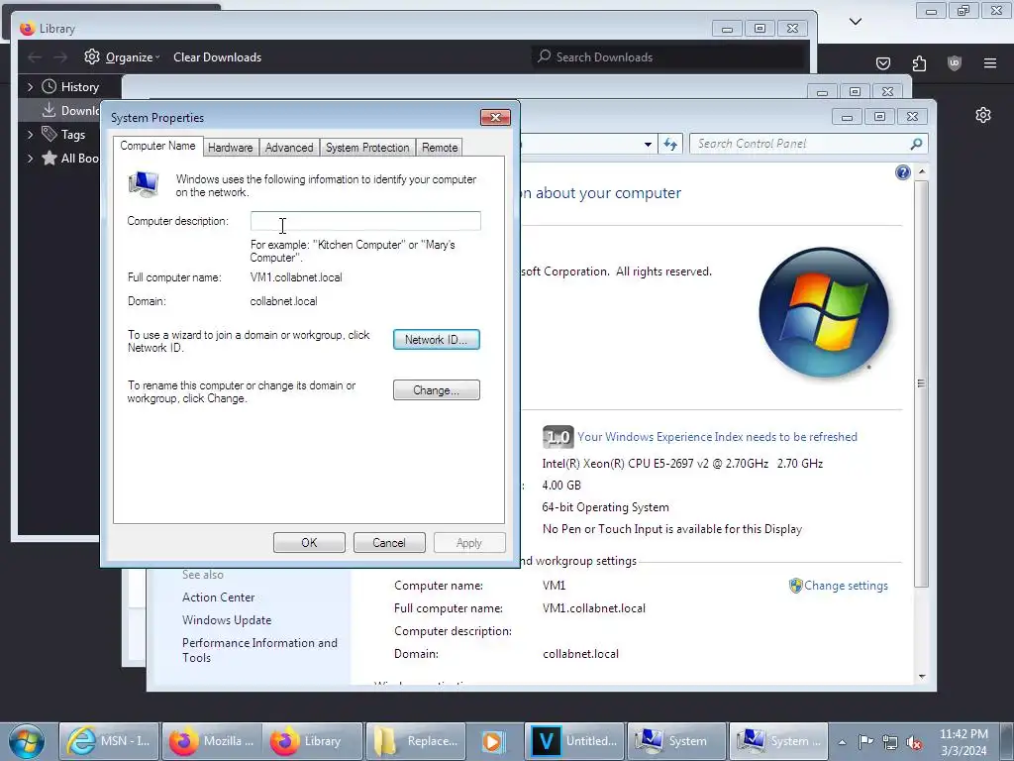
Task: Open Windows Update under See also
Action: coord(227,620)
